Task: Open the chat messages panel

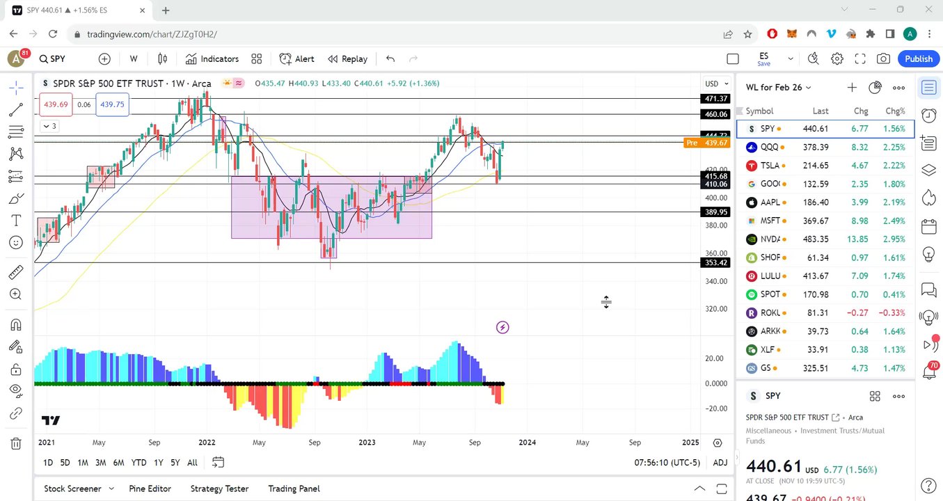Action: click(928, 289)
